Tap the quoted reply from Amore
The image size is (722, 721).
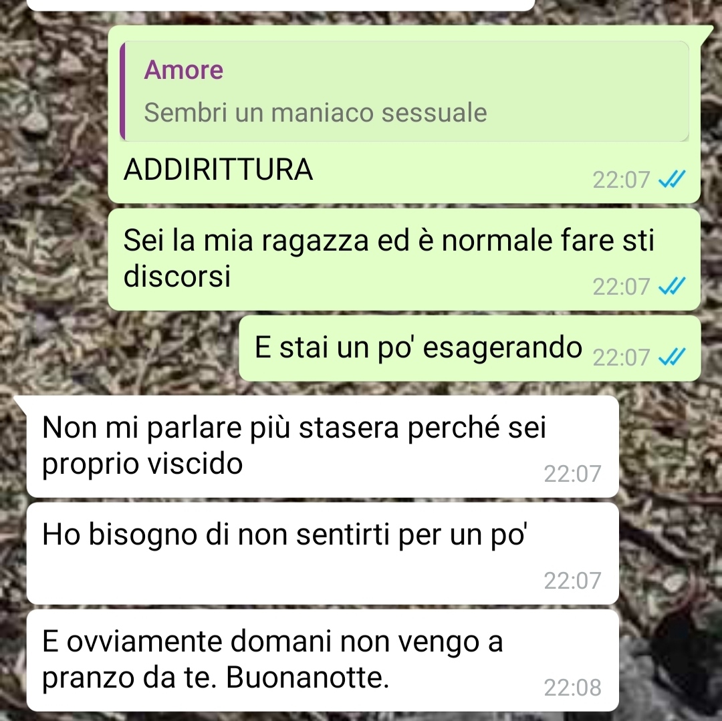[404, 91]
